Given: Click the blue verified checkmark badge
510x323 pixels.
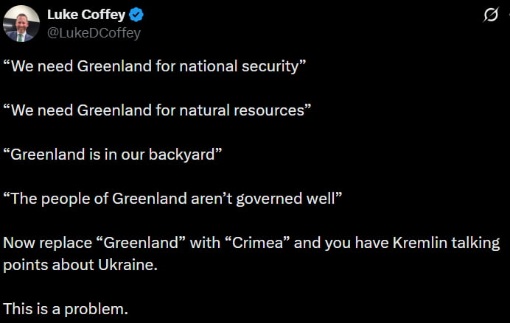Looking at the screenshot, I should click(x=137, y=15).
